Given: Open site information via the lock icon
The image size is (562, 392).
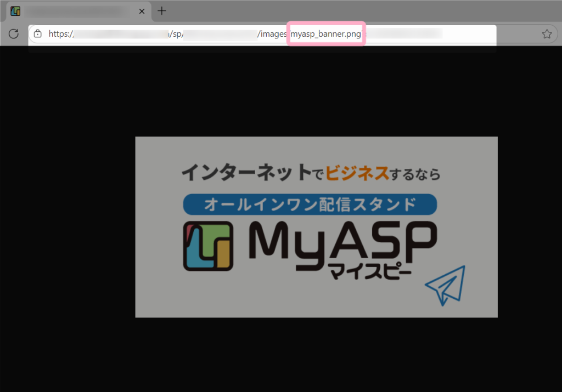Looking at the screenshot, I should coord(38,34).
